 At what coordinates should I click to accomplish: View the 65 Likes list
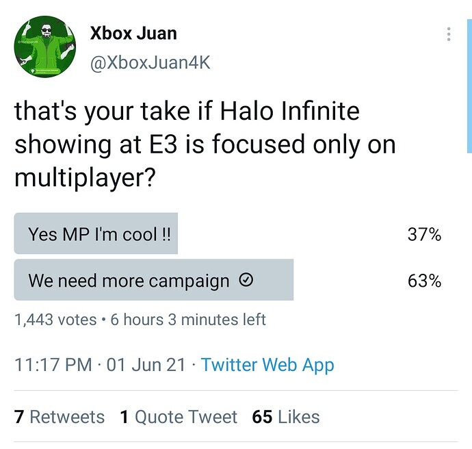286,417
